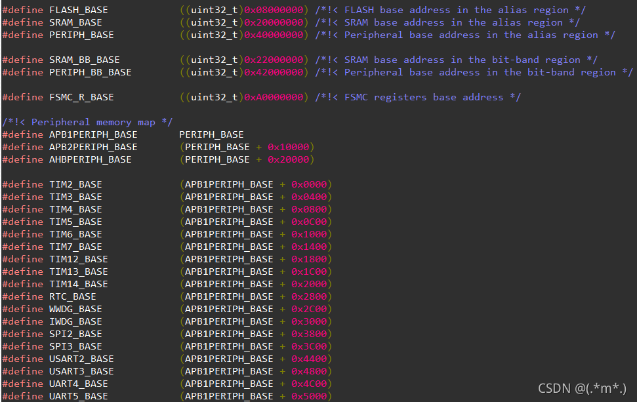Click the USART3_BASE macro name
Viewport: 637px width, 402px height.
[81, 372]
